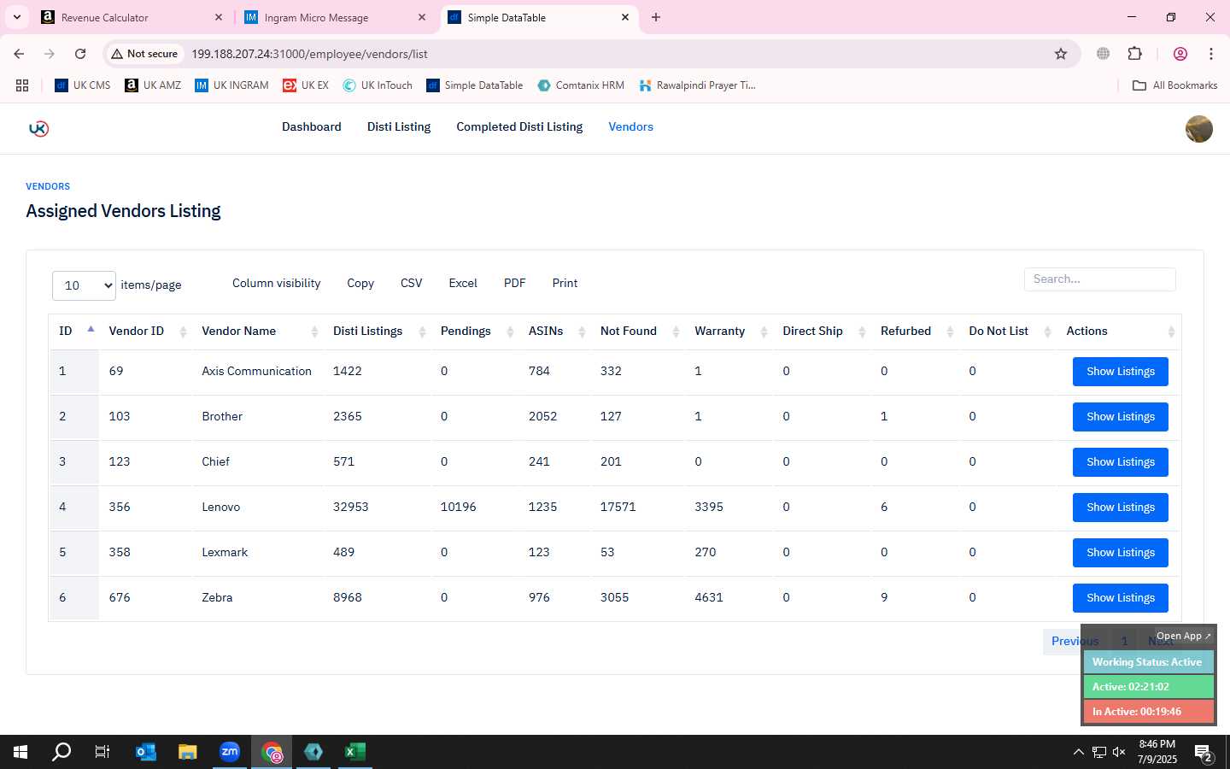Open the Not secure site info
Screen dimensions: 1230x769
click(144, 54)
